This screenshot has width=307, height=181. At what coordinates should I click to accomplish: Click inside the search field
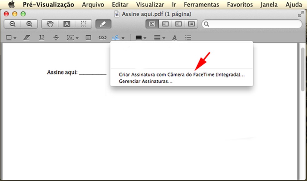(x=252, y=24)
